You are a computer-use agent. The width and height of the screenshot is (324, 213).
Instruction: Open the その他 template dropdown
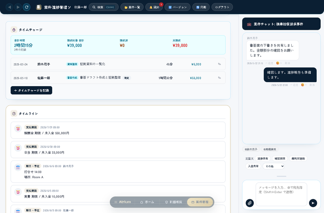point(274,166)
